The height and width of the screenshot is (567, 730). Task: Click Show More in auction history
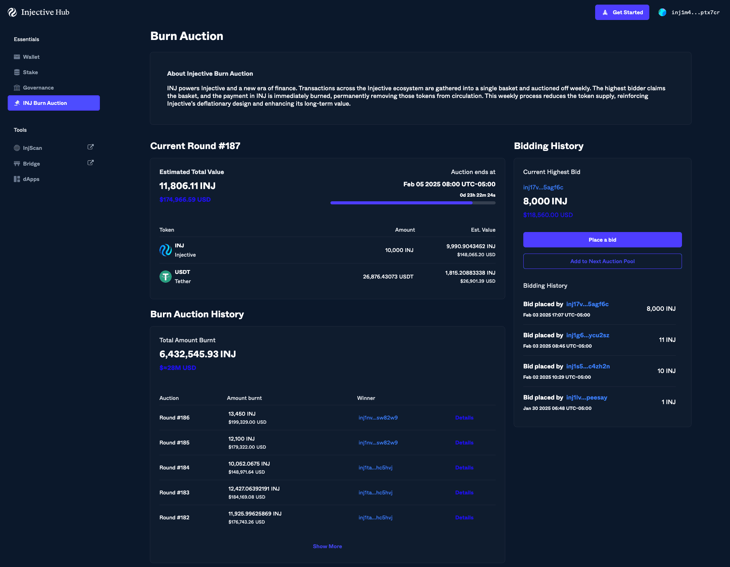click(x=327, y=546)
